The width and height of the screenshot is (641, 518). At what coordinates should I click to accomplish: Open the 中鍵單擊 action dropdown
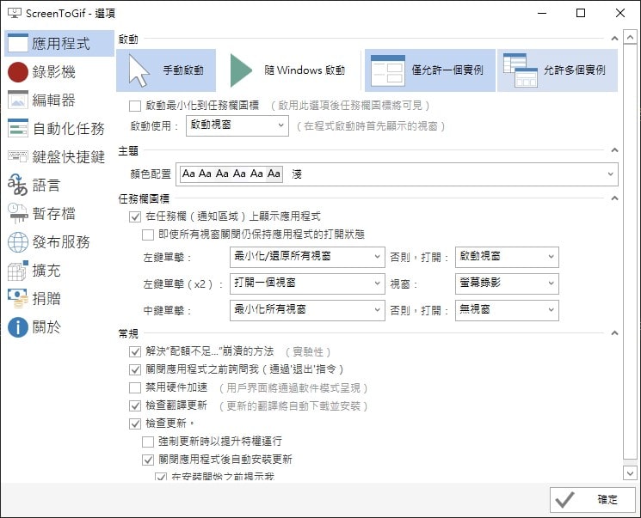307,310
